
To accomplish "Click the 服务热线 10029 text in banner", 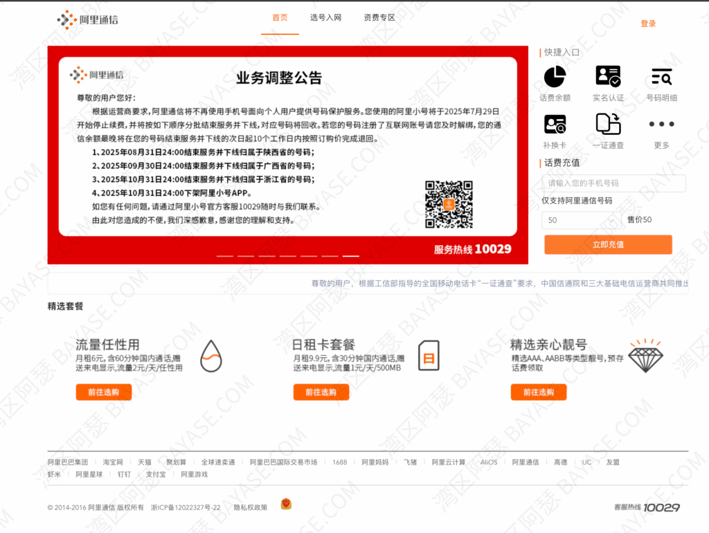I will [x=472, y=249].
